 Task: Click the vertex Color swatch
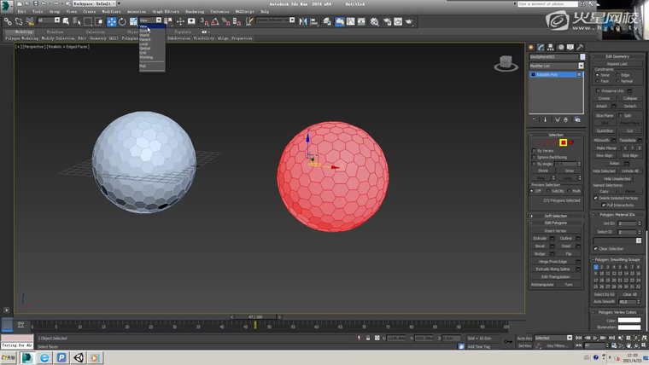pyautogui.click(x=629, y=320)
